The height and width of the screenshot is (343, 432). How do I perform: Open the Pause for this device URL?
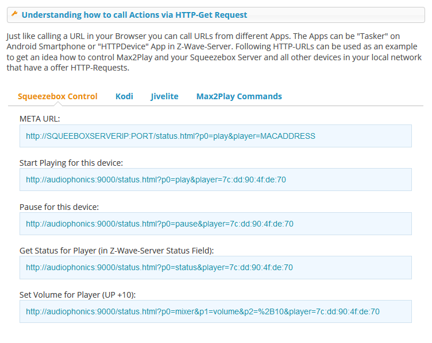[x=160, y=224]
